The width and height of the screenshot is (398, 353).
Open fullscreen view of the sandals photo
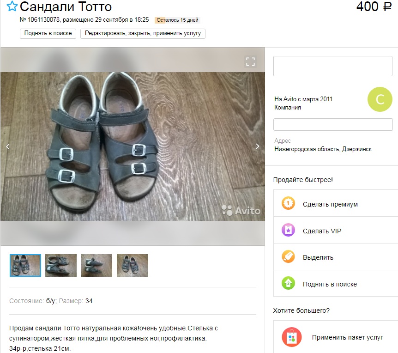(x=250, y=62)
